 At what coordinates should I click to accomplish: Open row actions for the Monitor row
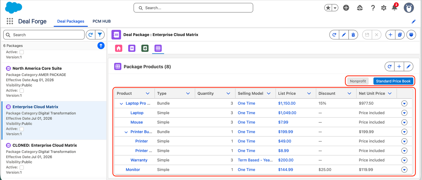[404, 170]
